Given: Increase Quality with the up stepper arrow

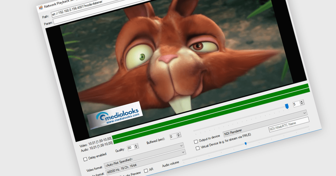Looking at the screenshot, I should [136, 145].
